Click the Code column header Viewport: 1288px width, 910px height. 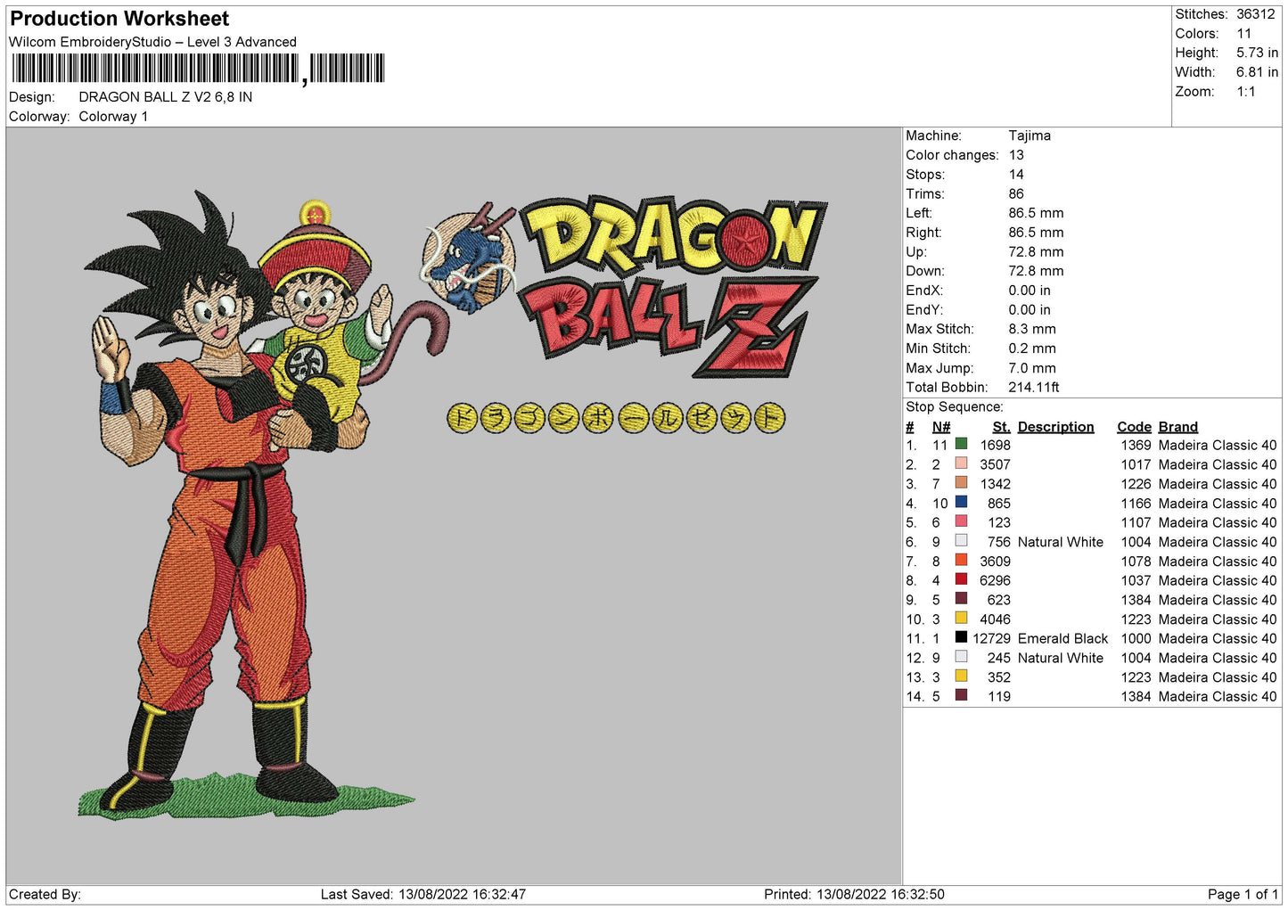pos(1134,427)
